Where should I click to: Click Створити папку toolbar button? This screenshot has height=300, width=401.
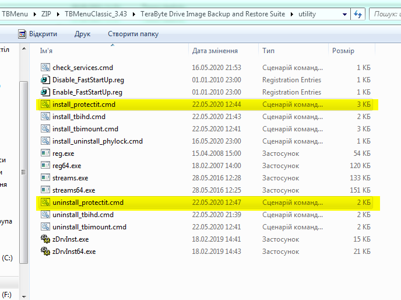[133, 34]
